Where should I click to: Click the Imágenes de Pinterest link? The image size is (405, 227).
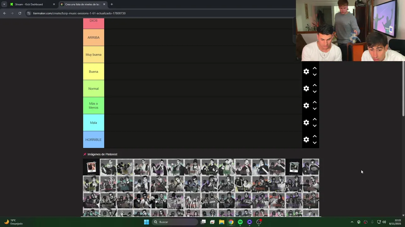[102, 154]
